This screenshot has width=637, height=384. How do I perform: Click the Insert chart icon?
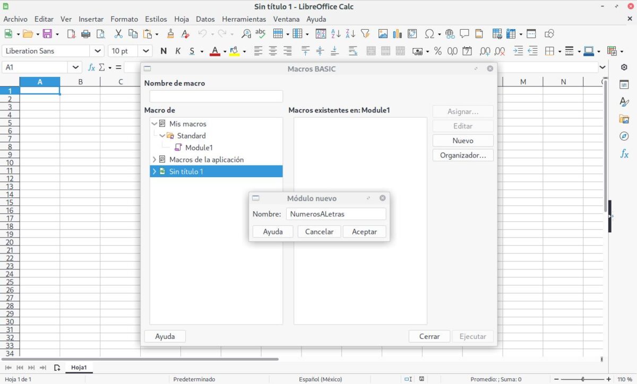398,34
